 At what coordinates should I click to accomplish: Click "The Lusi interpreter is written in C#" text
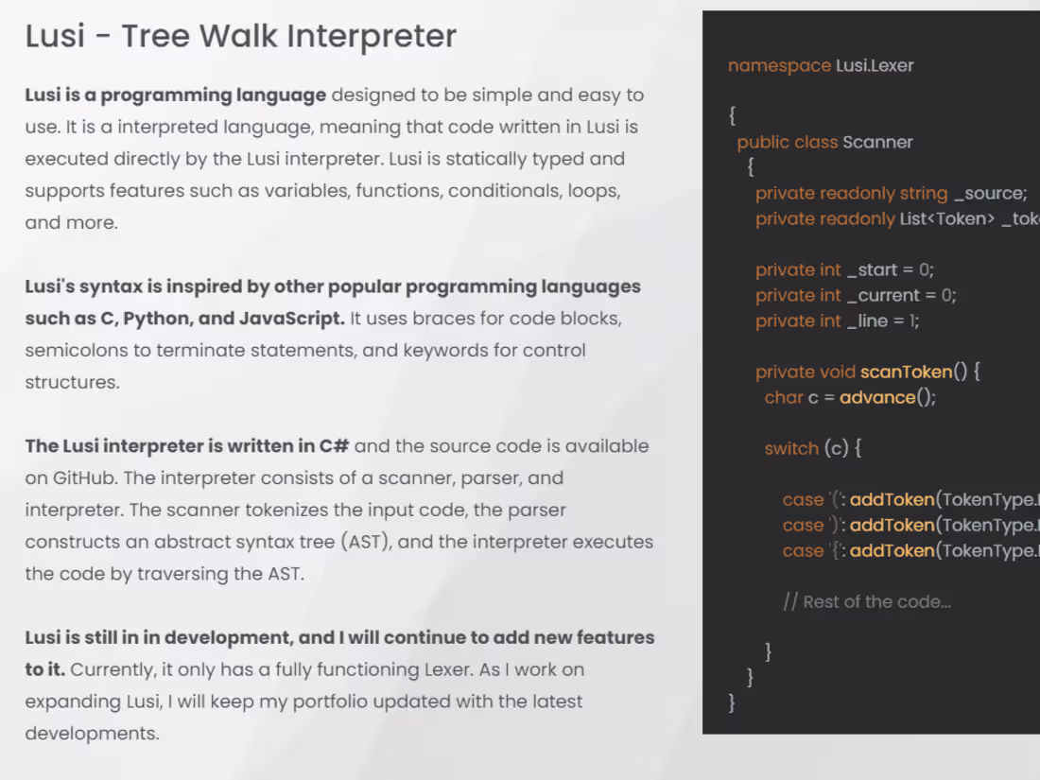click(187, 445)
